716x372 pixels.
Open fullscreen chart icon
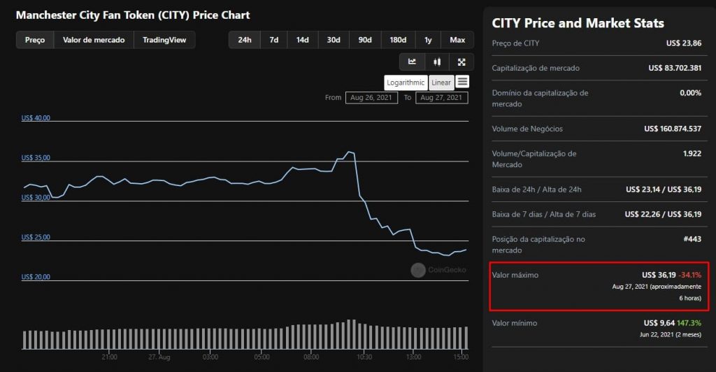tap(461, 62)
